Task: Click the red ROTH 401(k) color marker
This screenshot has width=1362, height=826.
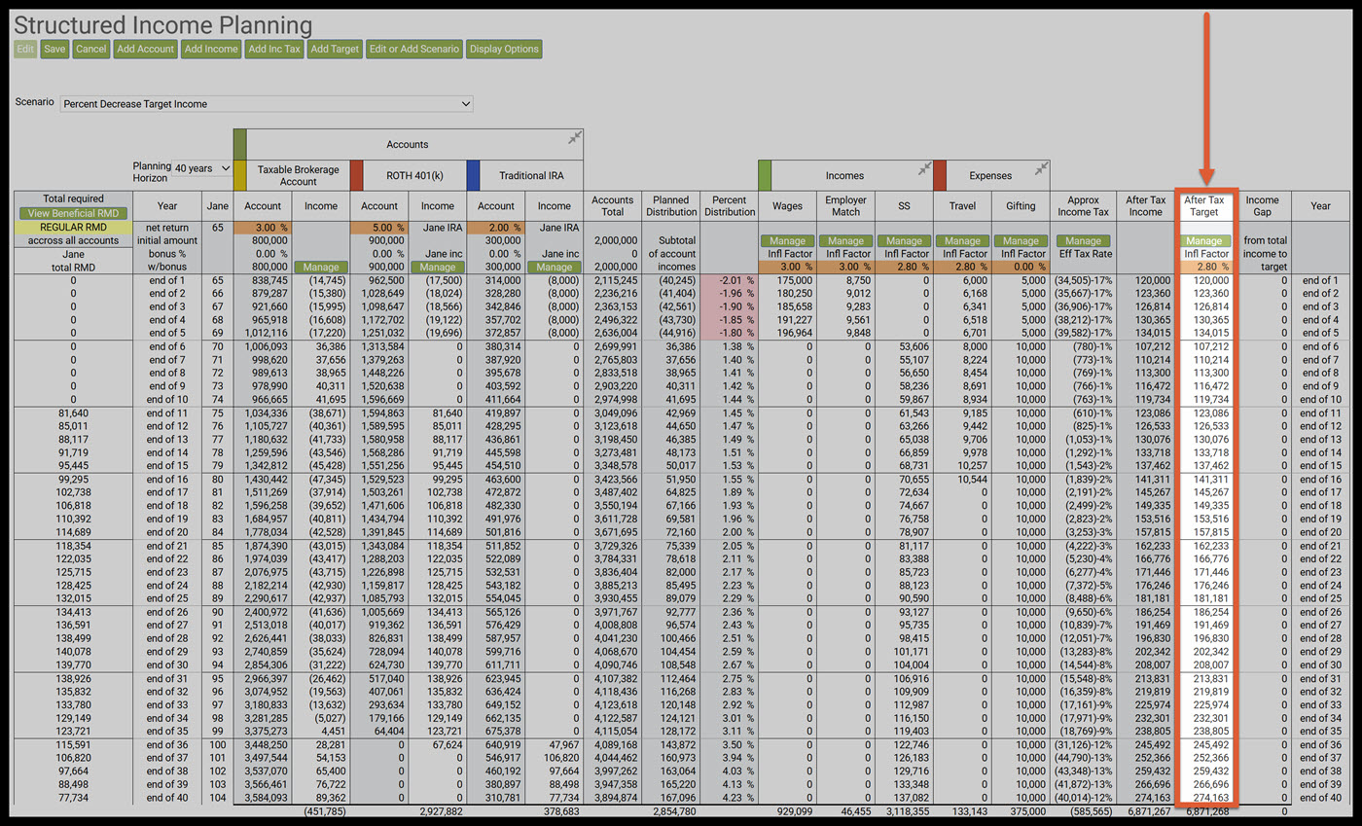Action: 356,175
